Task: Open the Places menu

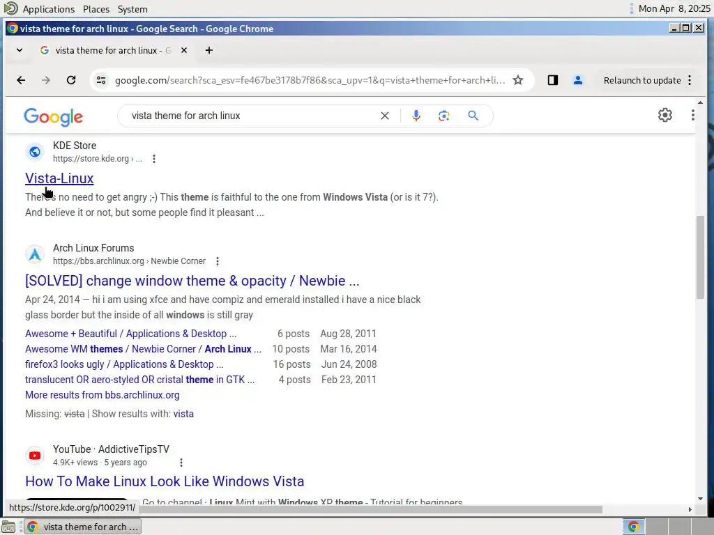Action: pyautogui.click(x=96, y=9)
